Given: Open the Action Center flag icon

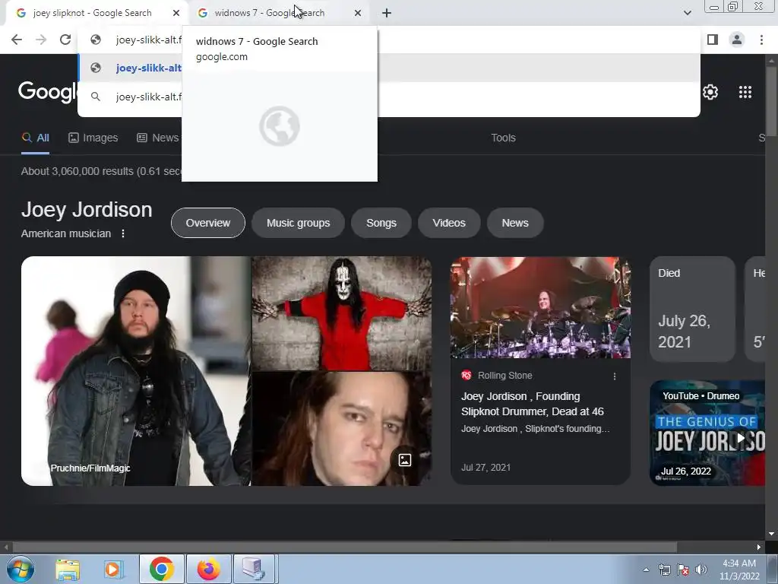Looking at the screenshot, I should coord(683,570).
